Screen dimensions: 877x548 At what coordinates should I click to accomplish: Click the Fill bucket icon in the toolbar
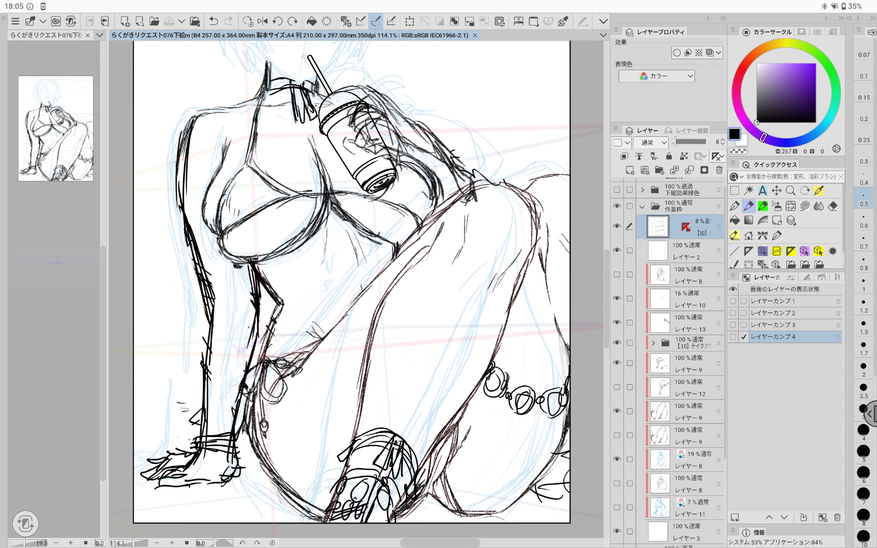coord(311,21)
